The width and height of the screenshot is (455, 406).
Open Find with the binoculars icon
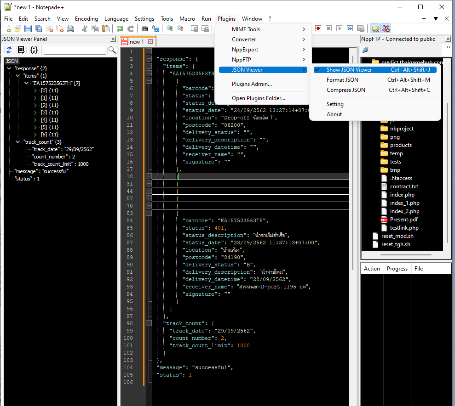144,28
